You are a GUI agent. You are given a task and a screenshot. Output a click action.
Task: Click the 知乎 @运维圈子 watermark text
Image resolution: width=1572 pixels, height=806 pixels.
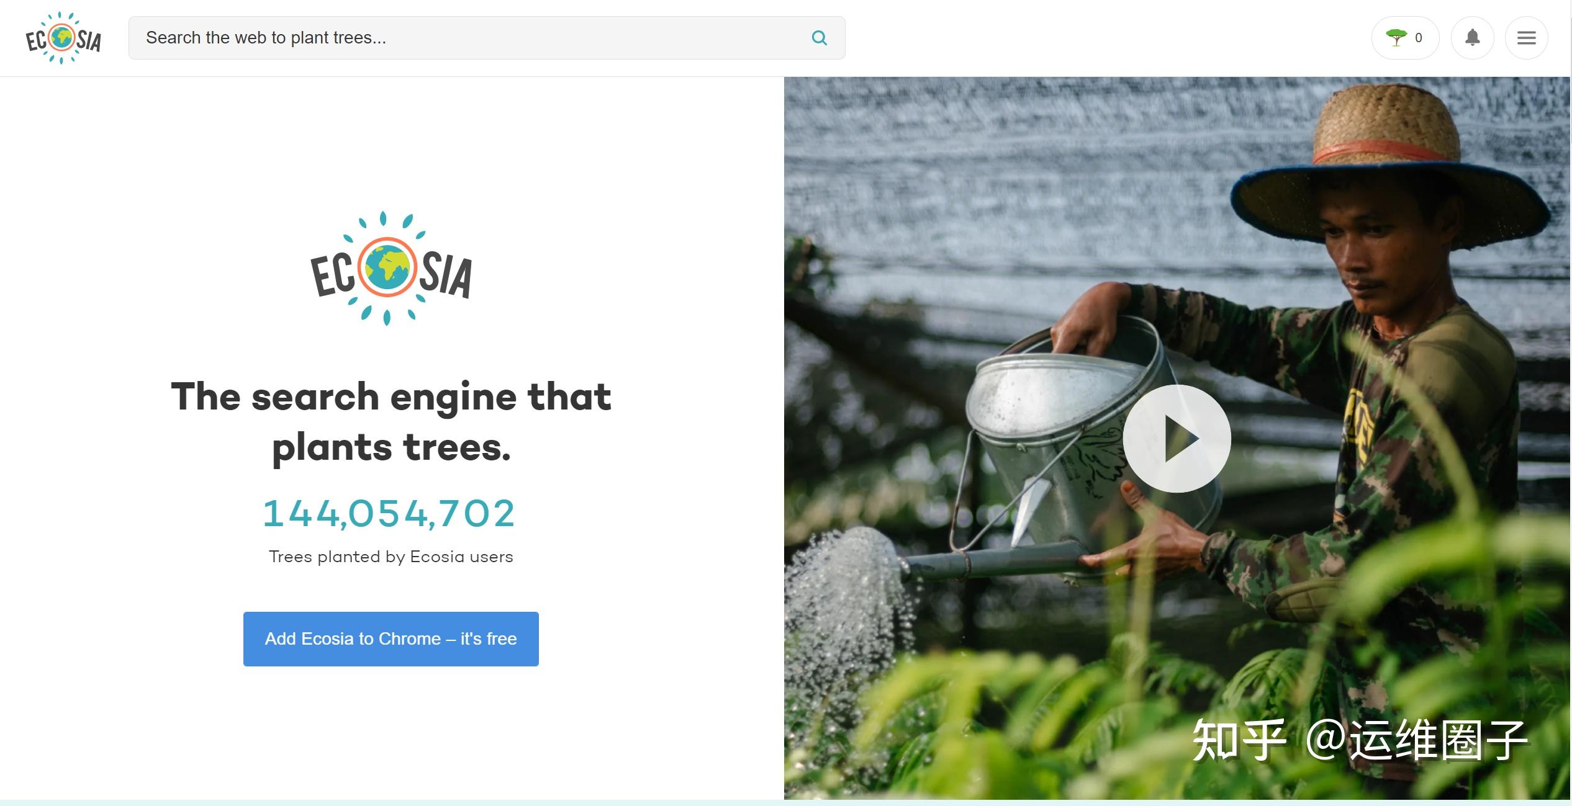point(1360,740)
